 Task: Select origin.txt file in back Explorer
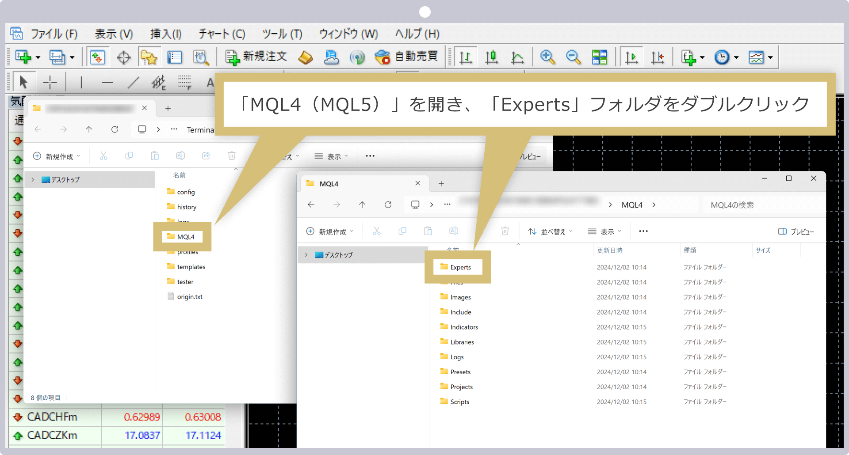(185, 297)
